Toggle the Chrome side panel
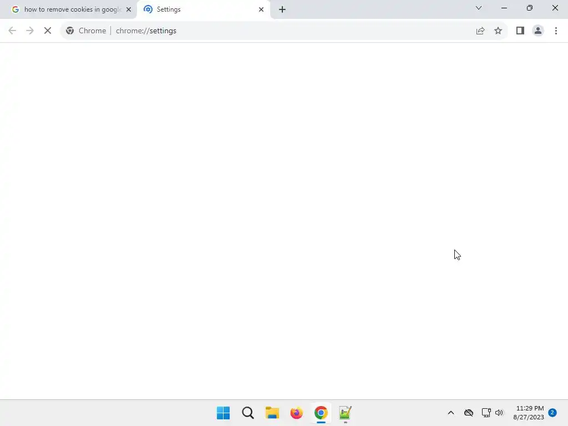 point(520,31)
